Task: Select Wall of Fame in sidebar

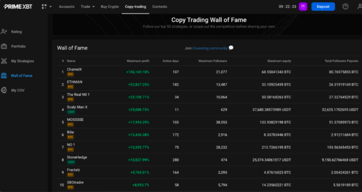Action: [x=22, y=76]
